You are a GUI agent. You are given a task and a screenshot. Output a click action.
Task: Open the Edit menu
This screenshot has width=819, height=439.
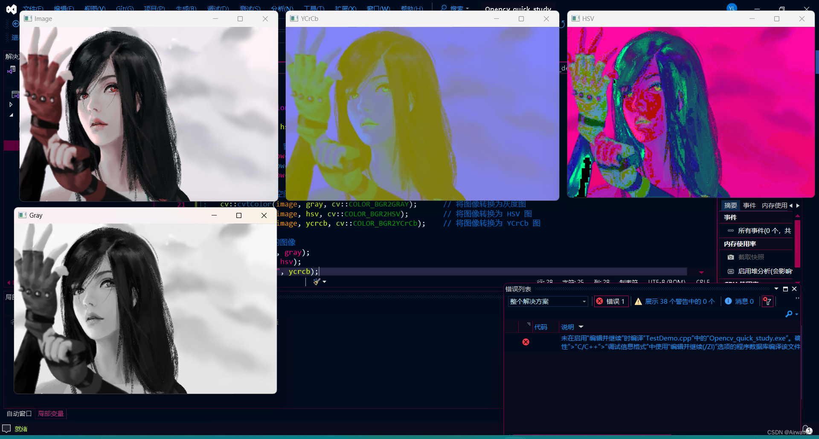pyautogui.click(x=64, y=9)
